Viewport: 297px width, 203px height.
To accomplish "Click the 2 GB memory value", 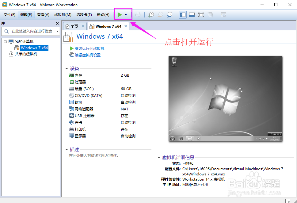I will tap(125, 75).
